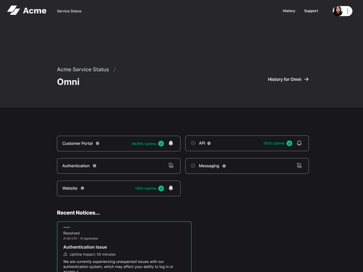Click the Authentication info icon

(94, 166)
